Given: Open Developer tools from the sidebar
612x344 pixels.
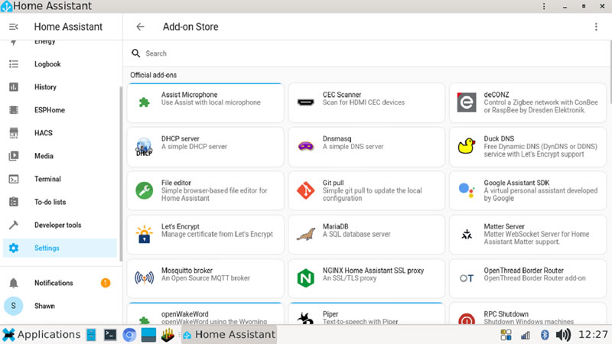Looking at the screenshot, I should [x=57, y=225].
